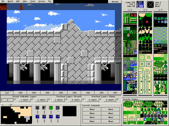This screenshot has height=126, width=169.
Task: Click the red square tile in first combo column
Action: 132,15
